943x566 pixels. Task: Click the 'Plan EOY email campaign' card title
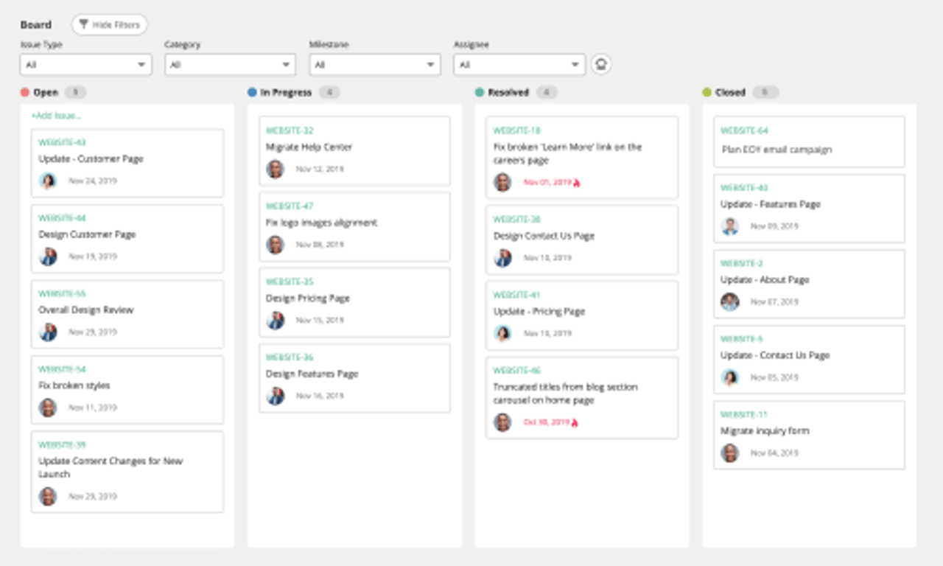click(777, 150)
